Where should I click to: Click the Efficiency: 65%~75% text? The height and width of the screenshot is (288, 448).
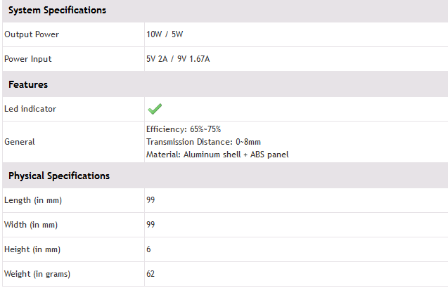(183, 130)
